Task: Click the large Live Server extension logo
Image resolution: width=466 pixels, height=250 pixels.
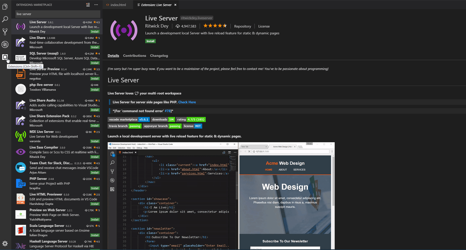Action: [124, 30]
